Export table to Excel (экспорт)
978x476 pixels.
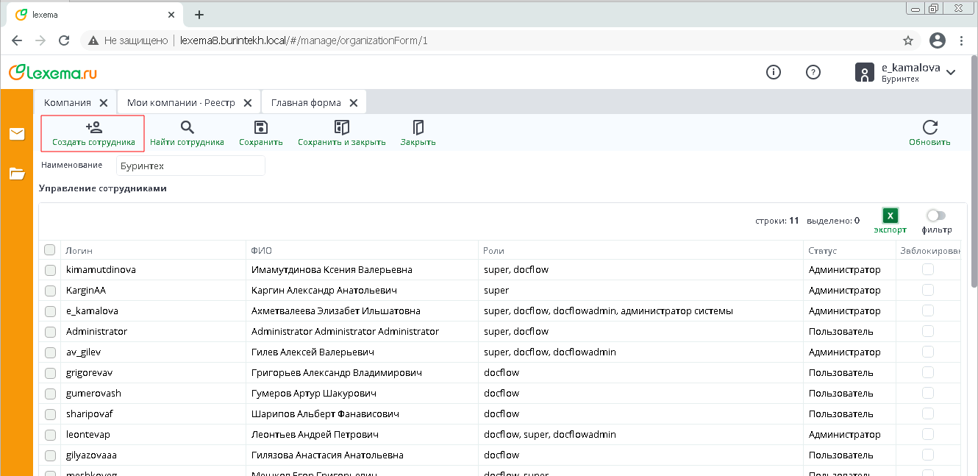(x=890, y=216)
